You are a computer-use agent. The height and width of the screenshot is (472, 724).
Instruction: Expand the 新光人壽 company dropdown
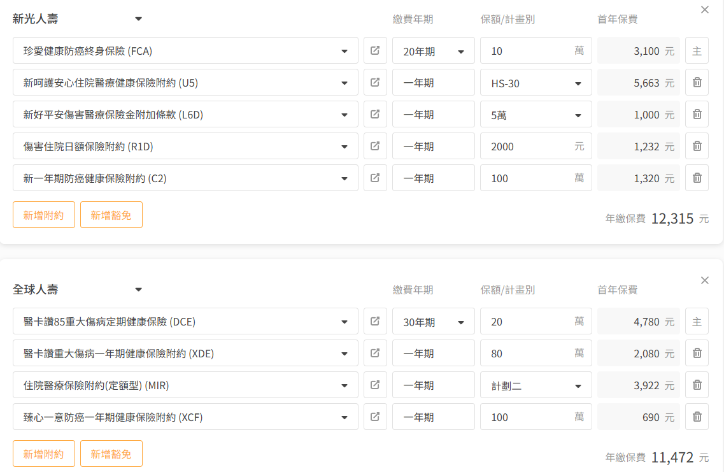click(x=138, y=19)
